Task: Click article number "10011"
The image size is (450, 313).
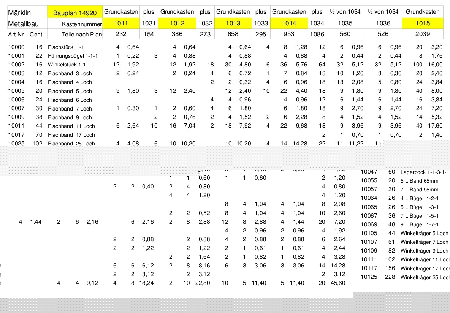Action: 16,126
